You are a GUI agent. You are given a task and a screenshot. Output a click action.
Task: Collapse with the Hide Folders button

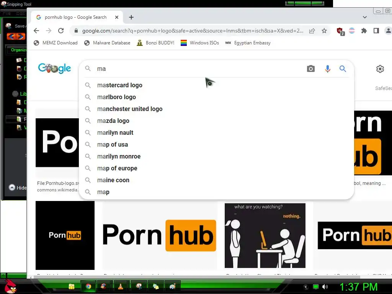(18, 188)
